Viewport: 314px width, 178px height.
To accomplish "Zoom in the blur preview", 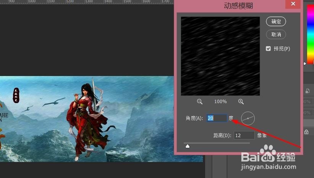I will [x=241, y=102].
